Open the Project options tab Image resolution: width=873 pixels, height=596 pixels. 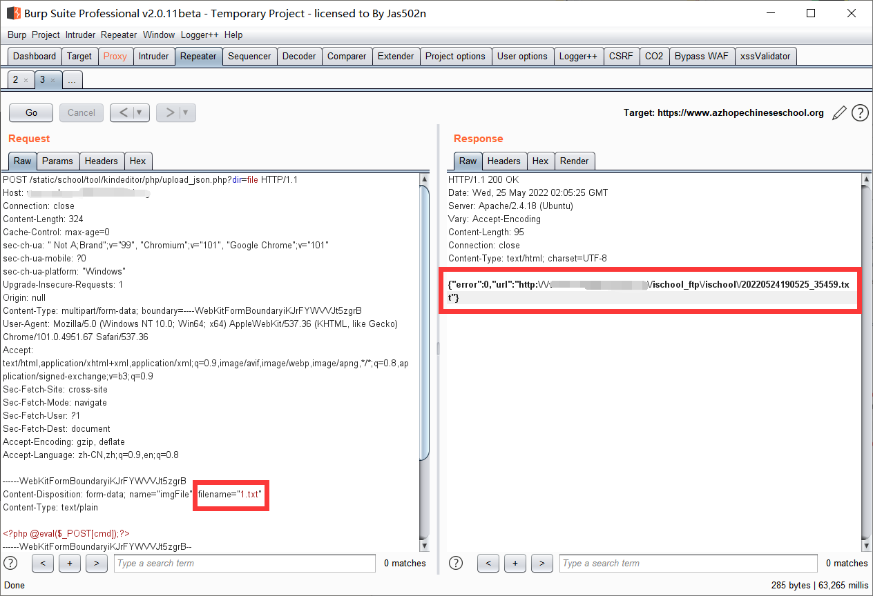[x=455, y=57]
